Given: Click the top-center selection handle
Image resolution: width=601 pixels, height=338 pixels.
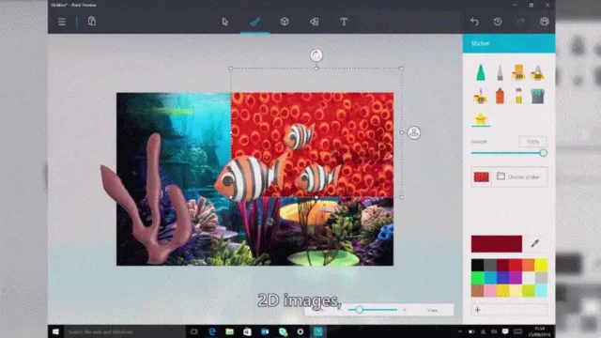Looking at the screenshot, I should pos(316,68).
